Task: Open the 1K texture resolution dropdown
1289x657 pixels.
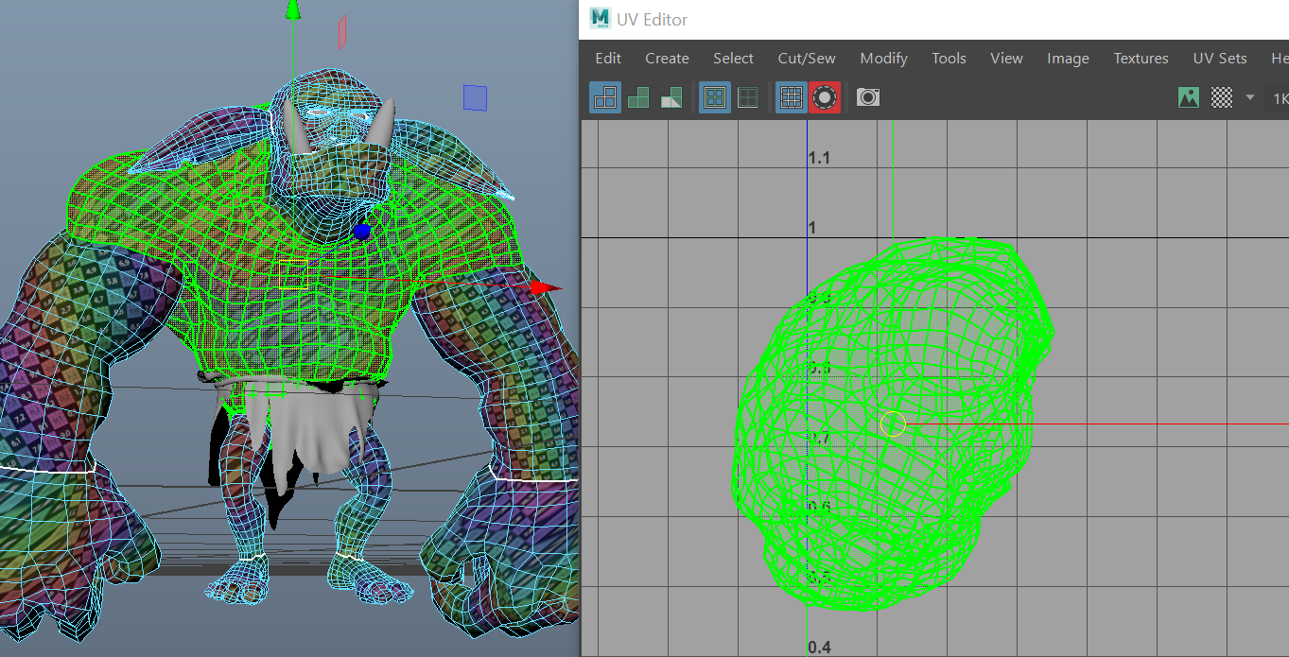Action: click(1280, 98)
